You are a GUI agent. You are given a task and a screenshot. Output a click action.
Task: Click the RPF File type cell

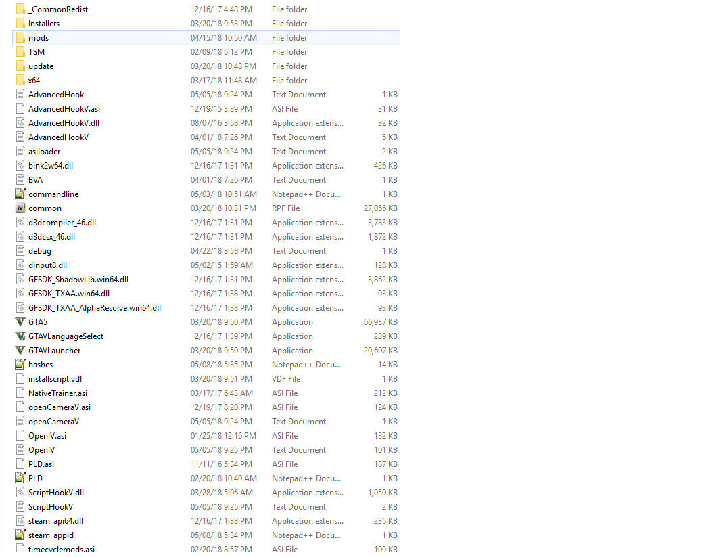pos(285,208)
